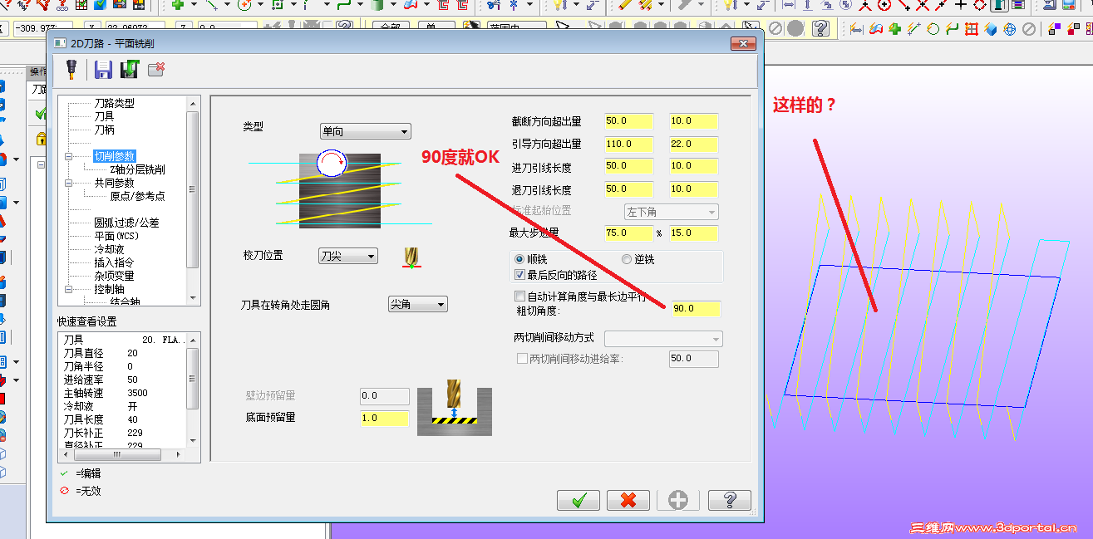Select 刀柄 in the parameter tree
The height and width of the screenshot is (539, 1093).
point(104,130)
